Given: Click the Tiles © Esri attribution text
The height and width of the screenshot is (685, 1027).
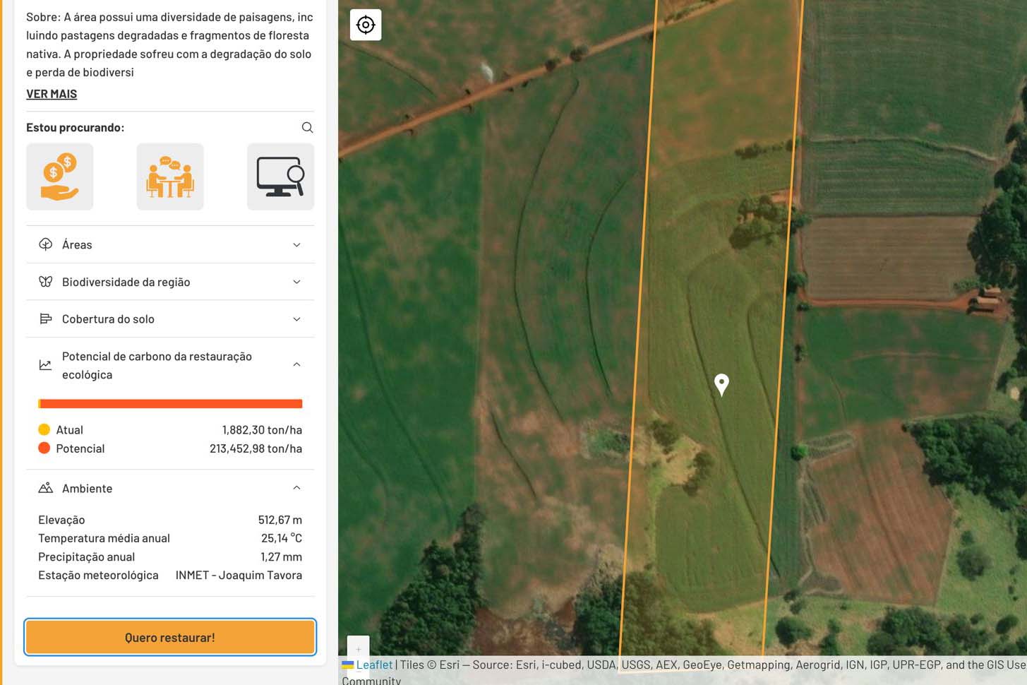Looking at the screenshot, I should click(429, 665).
